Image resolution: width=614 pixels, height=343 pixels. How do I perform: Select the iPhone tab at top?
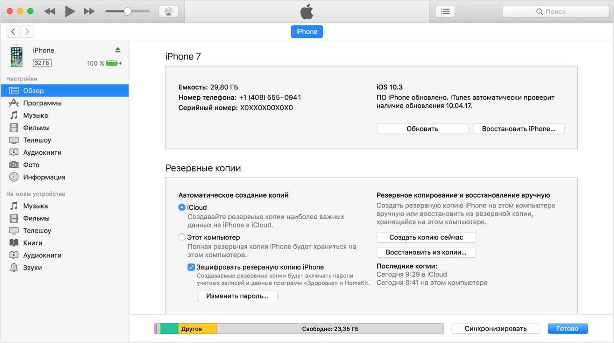pos(307,32)
